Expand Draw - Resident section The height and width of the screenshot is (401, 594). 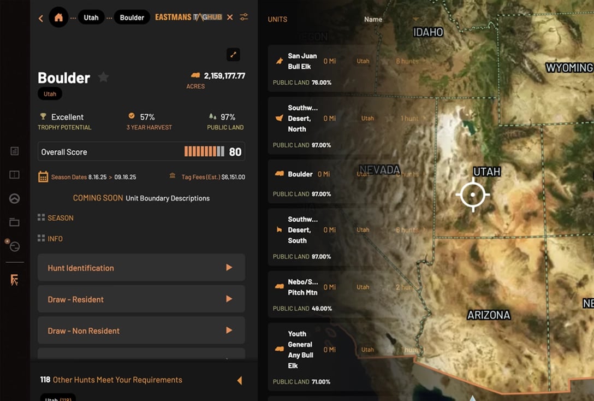pyautogui.click(x=141, y=299)
